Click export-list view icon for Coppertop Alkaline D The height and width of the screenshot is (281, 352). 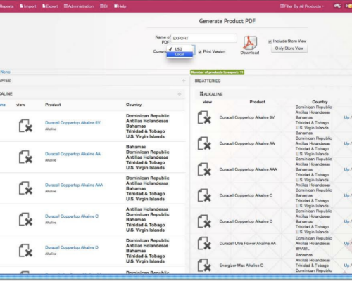[x=204, y=221]
